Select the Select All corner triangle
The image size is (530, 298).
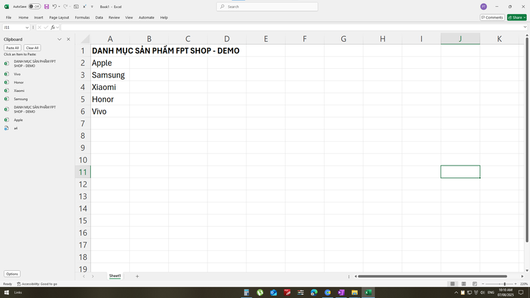coord(85,39)
